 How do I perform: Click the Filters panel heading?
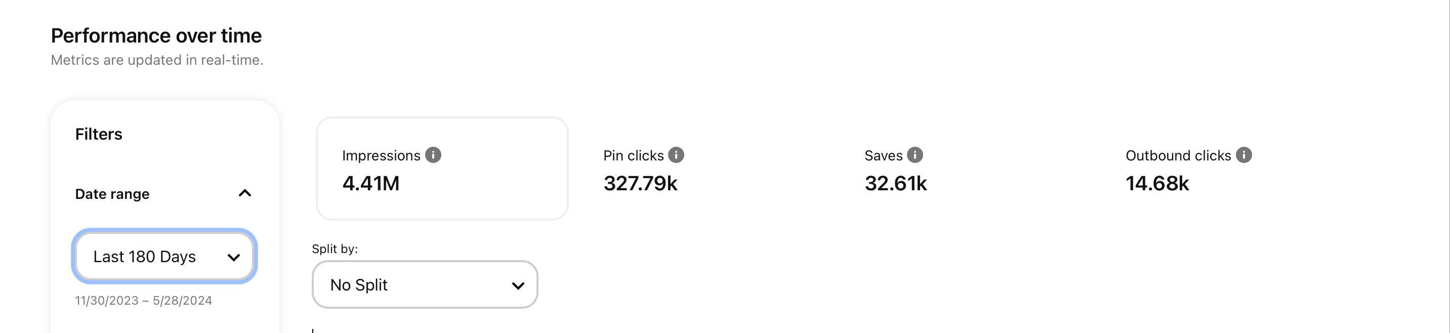coord(99,134)
